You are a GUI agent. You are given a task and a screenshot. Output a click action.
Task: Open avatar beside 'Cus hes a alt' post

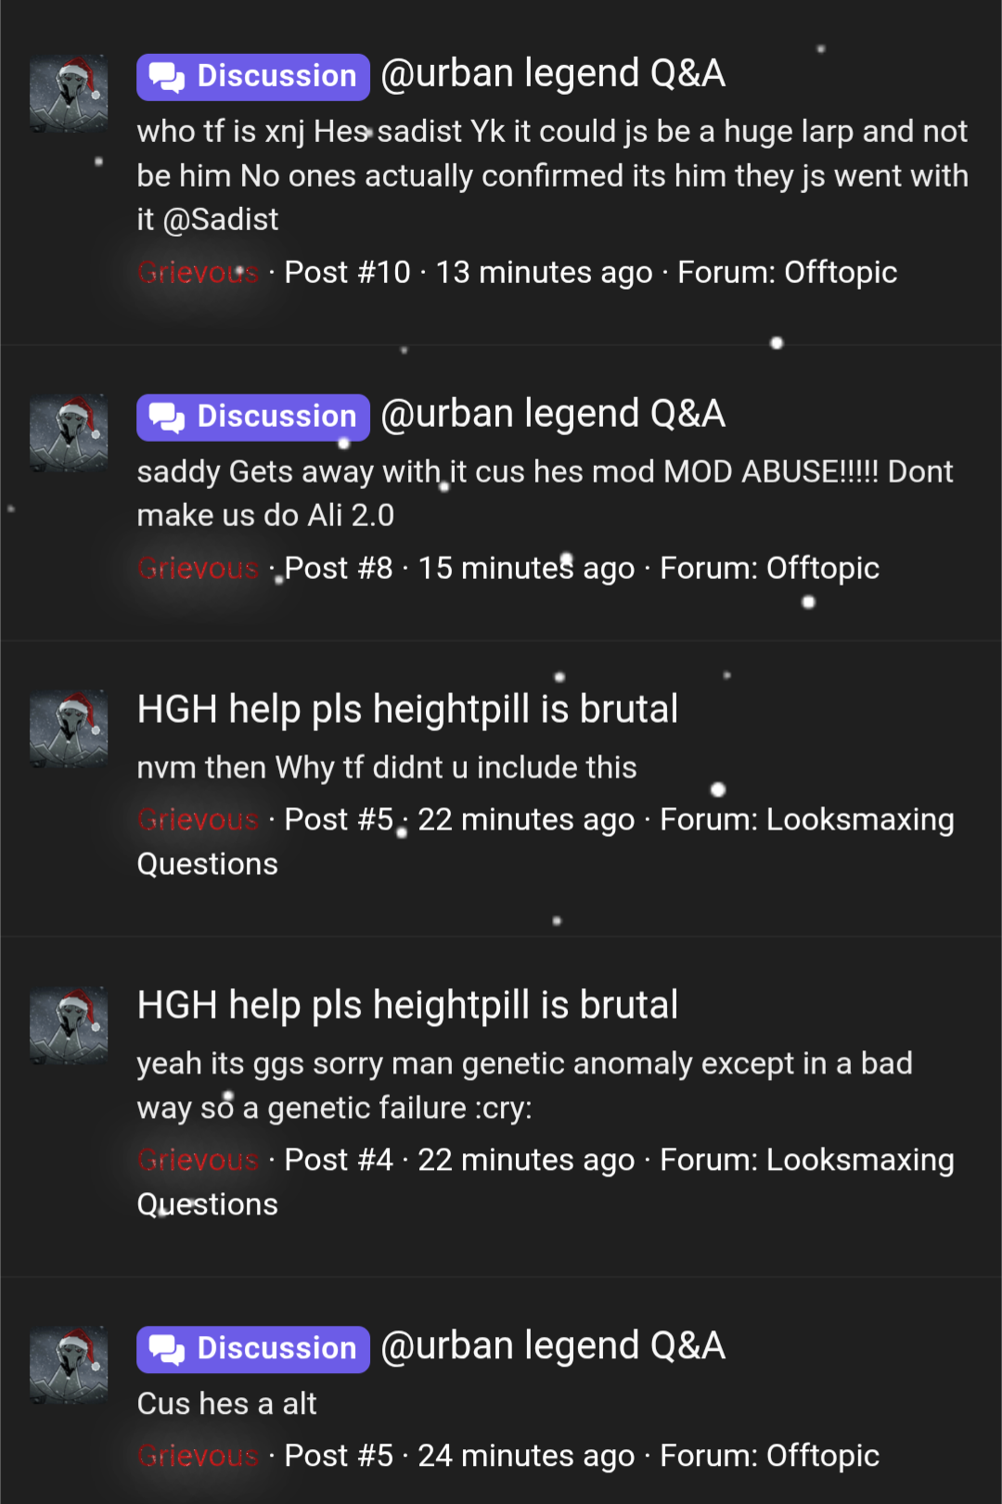(69, 1366)
